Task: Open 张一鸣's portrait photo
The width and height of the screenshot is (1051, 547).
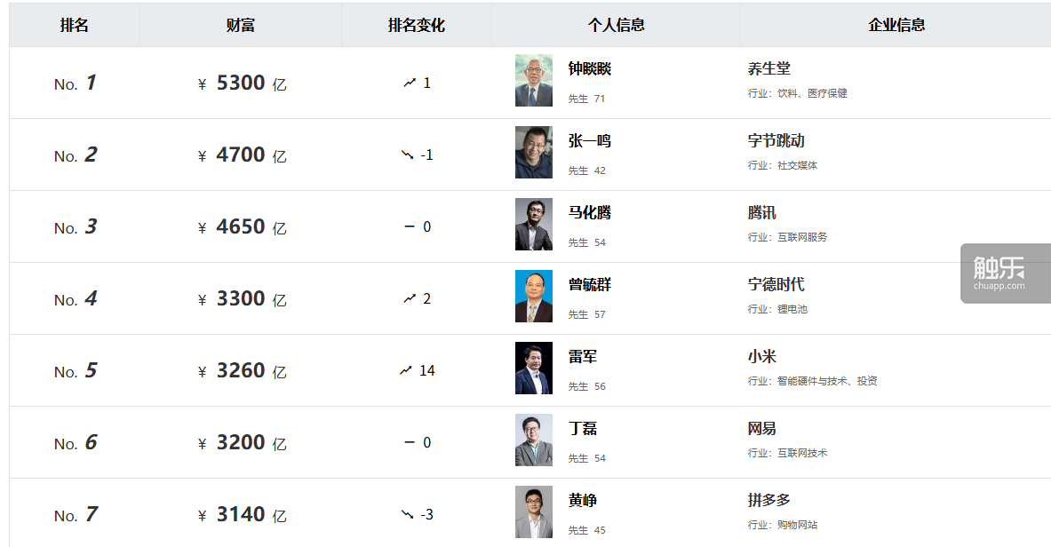Action: (x=533, y=153)
